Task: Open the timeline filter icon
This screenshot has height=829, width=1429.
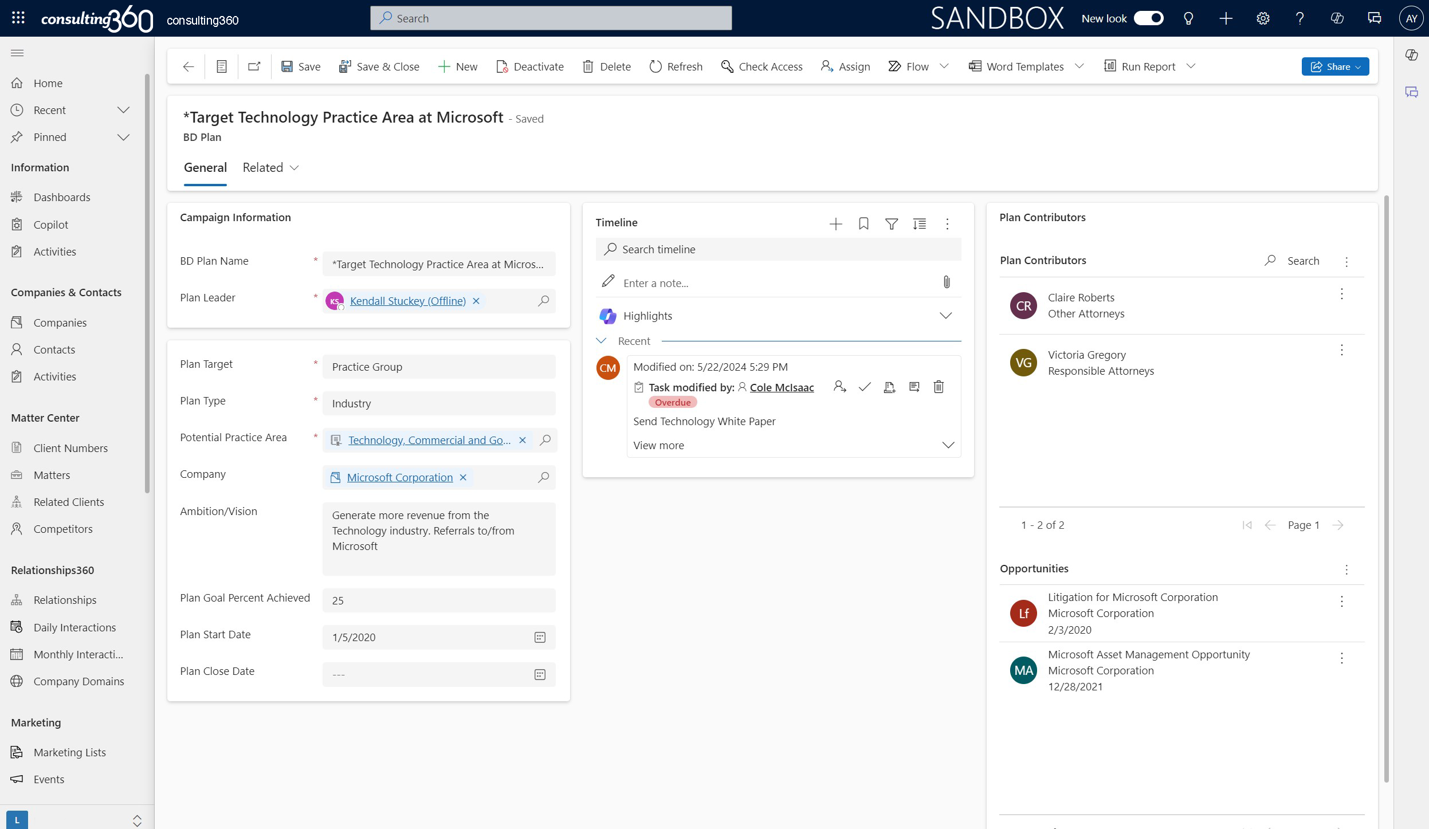Action: pos(892,224)
